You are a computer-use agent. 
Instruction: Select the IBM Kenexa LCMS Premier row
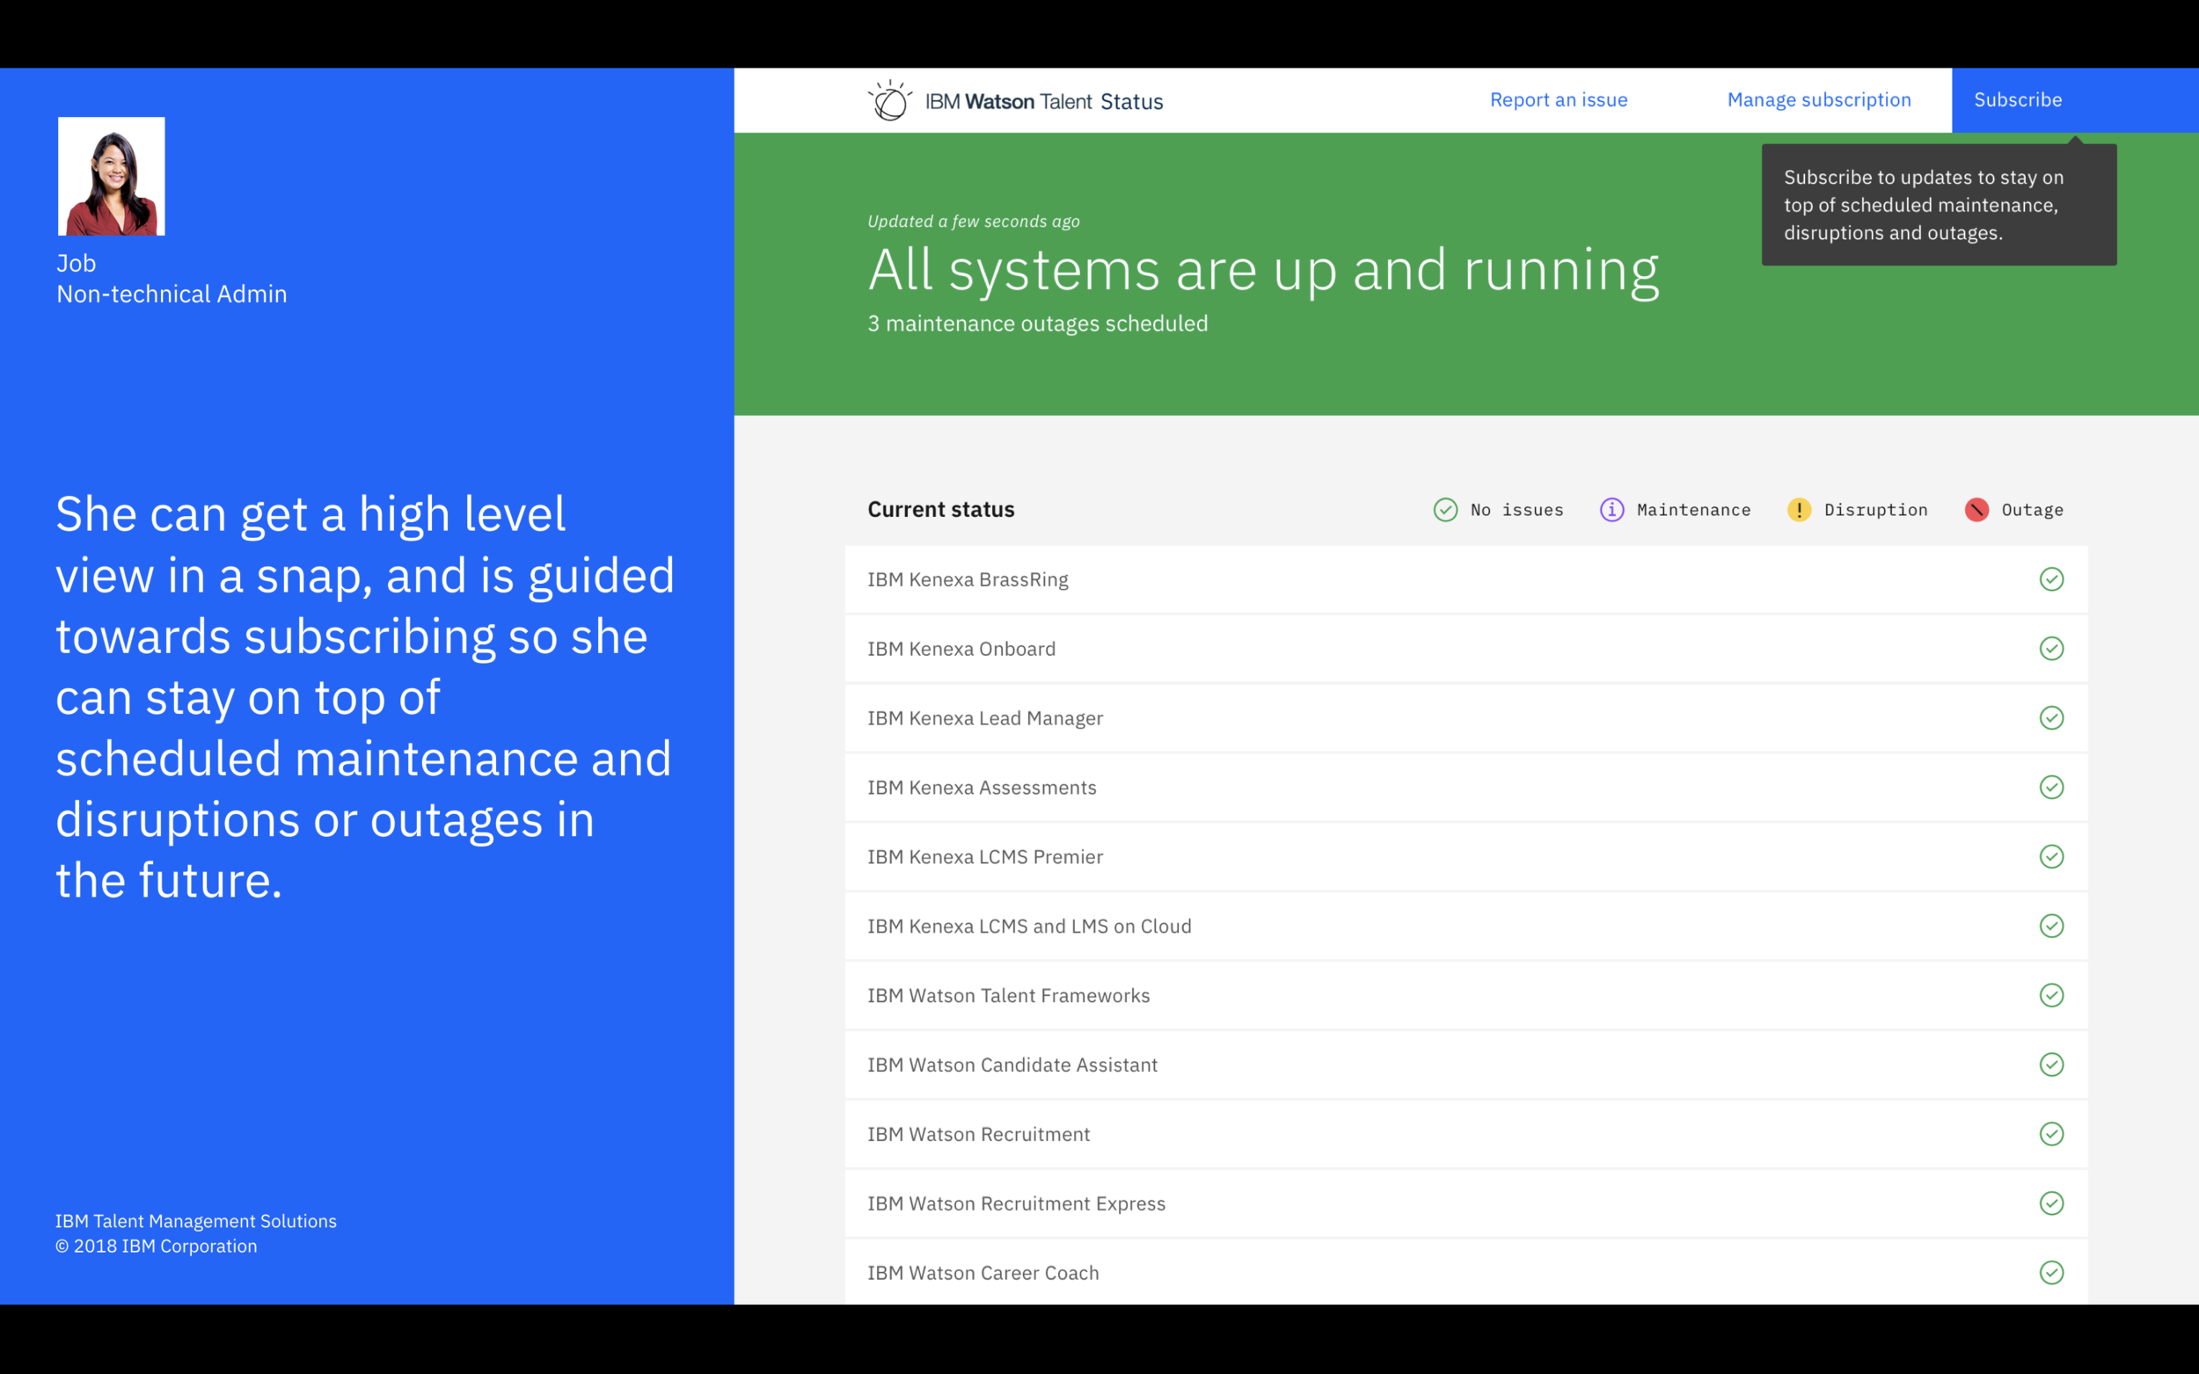click(1465, 857)
